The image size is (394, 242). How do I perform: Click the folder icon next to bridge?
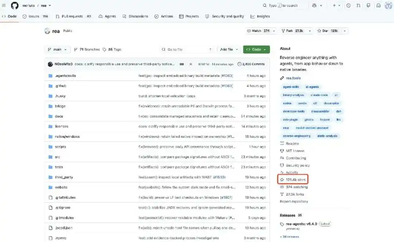click(50, 106)
